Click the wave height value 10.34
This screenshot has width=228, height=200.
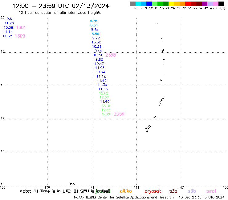tap(97, 47)
